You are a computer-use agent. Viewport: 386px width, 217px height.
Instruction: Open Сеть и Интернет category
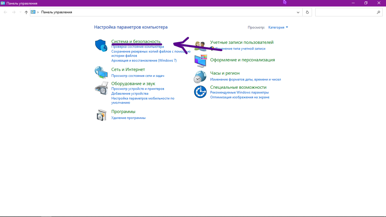(128, 69)
